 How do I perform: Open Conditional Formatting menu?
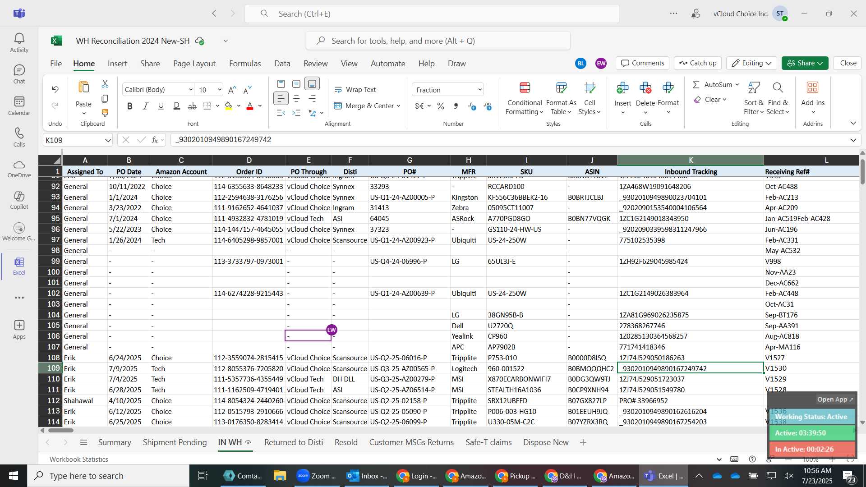click(x=525, y=99)
